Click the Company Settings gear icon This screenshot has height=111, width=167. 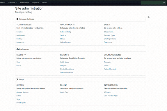pyautogui.click(x=17, y=19)
